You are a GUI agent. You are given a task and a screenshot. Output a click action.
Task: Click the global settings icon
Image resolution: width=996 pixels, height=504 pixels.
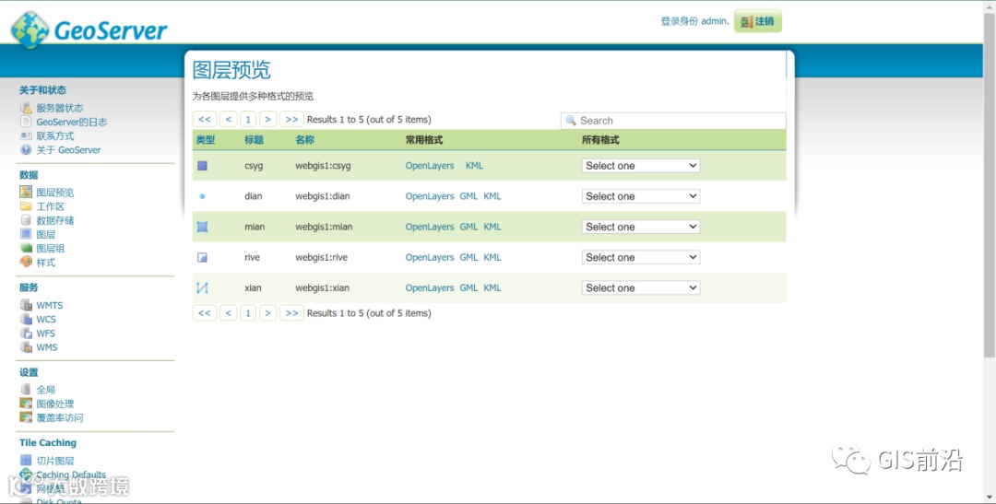click(26, 390)
